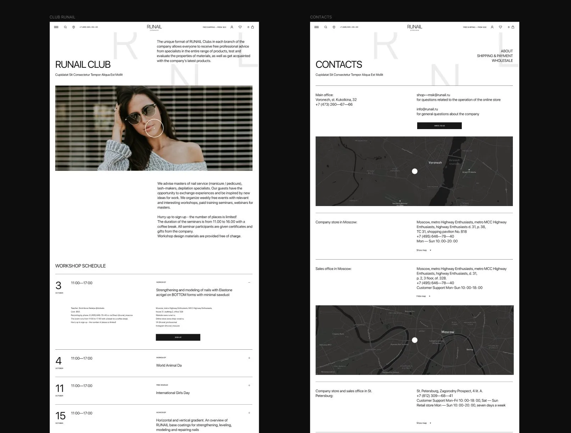Viewport: 571px width, 433px height.
Task: Click CONTACTS page heading
Action: click(338, 65)
